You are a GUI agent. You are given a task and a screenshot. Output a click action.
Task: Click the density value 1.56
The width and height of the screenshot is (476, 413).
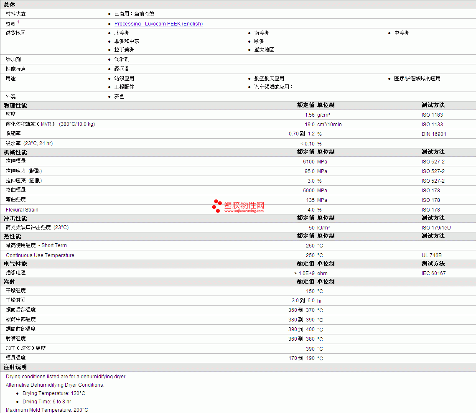tap(310, 115)
